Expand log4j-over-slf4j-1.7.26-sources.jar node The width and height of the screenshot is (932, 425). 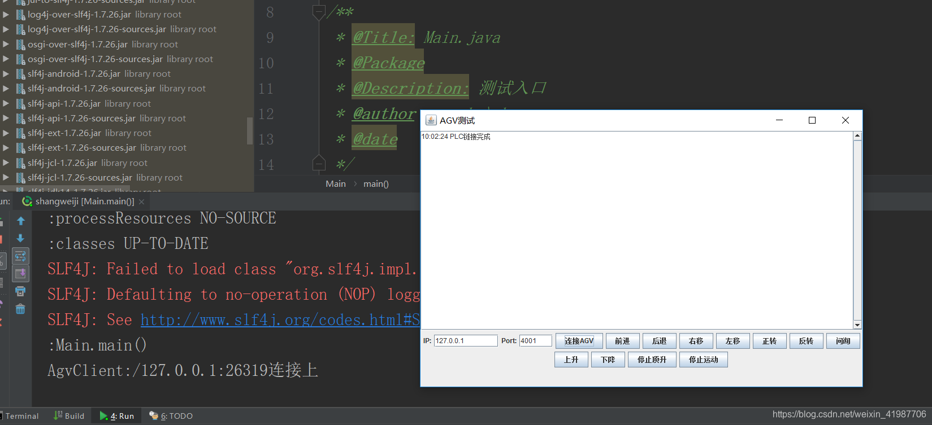6,29
